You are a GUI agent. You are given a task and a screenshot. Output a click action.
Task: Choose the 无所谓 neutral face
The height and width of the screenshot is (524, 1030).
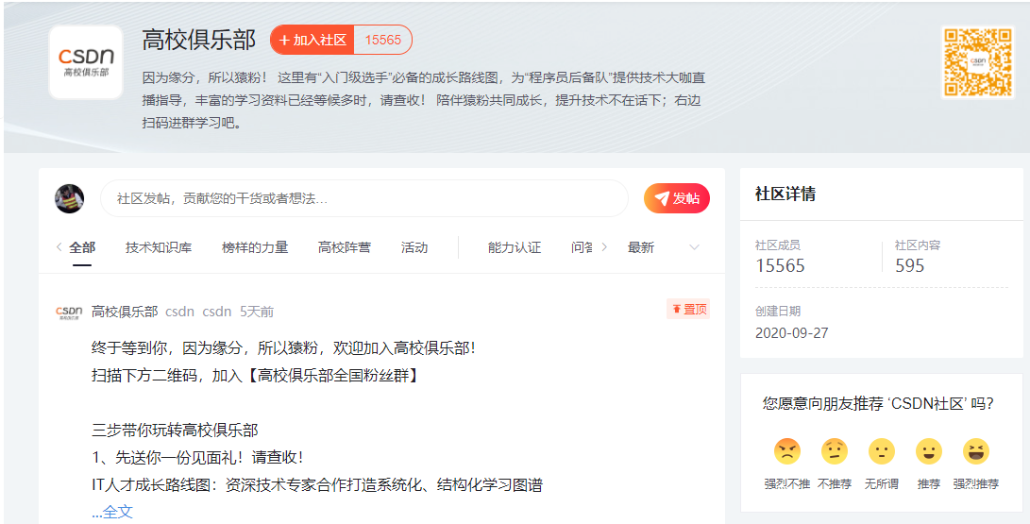[x=882, y=451]
